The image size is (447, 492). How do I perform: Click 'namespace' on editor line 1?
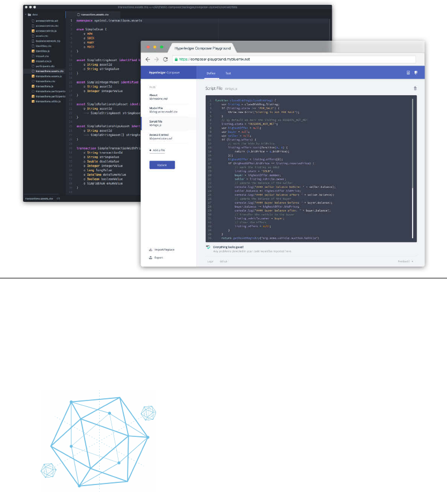tap(84, 20)
